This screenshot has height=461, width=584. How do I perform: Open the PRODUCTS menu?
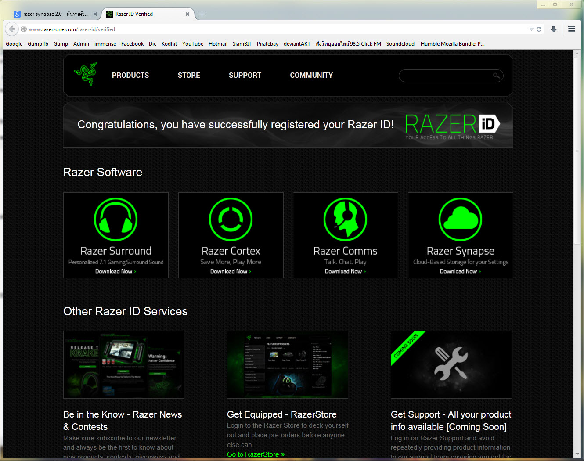tap(130, 76)
